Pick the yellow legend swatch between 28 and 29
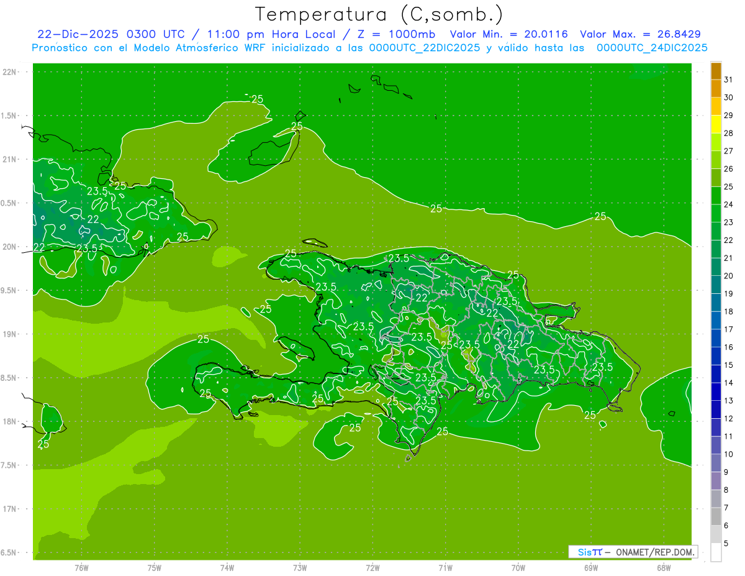 716,124
